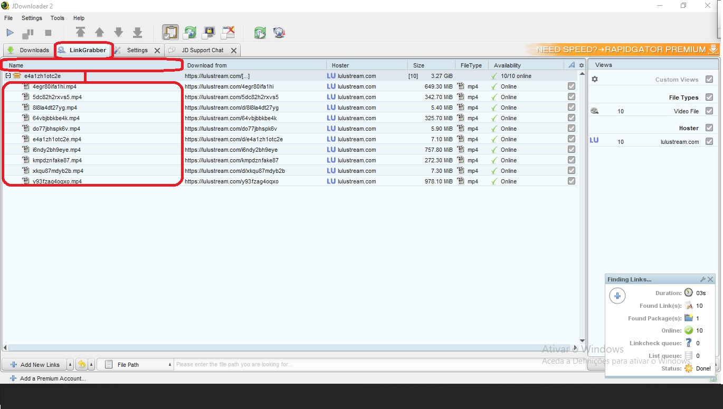Open the Help menu
Image resolution: width=723 pixels, height=409 pixels.
pos(79,18)
